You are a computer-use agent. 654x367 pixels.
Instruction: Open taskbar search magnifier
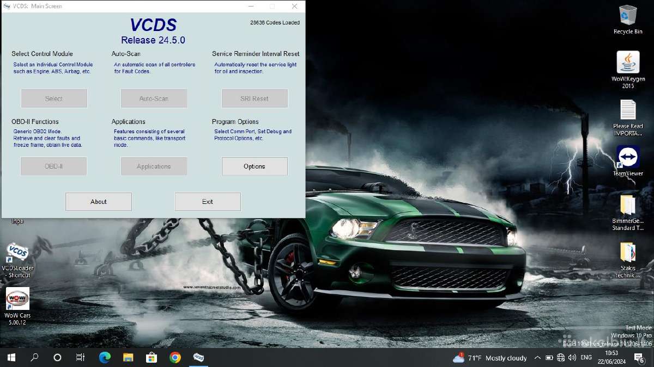click(x=34, y=357)
